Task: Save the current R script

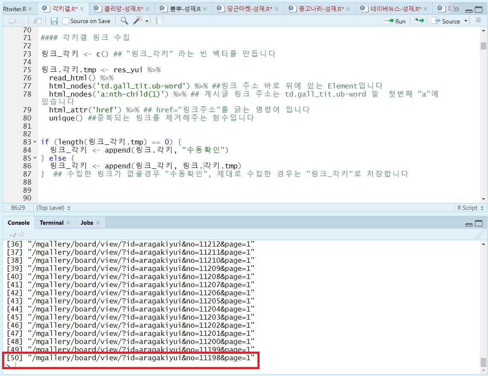Action: (54, 21)
